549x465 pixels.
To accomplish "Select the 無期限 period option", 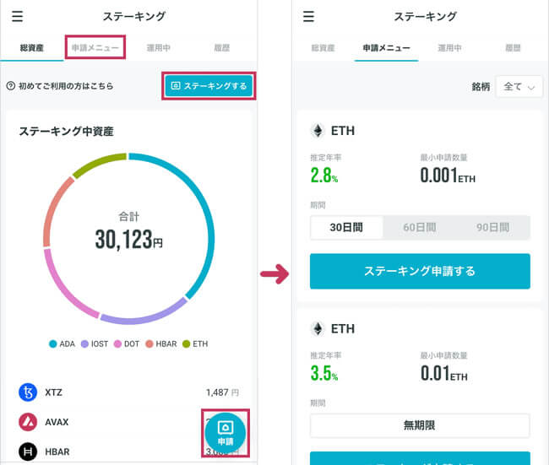I will (x=420, y=425).
